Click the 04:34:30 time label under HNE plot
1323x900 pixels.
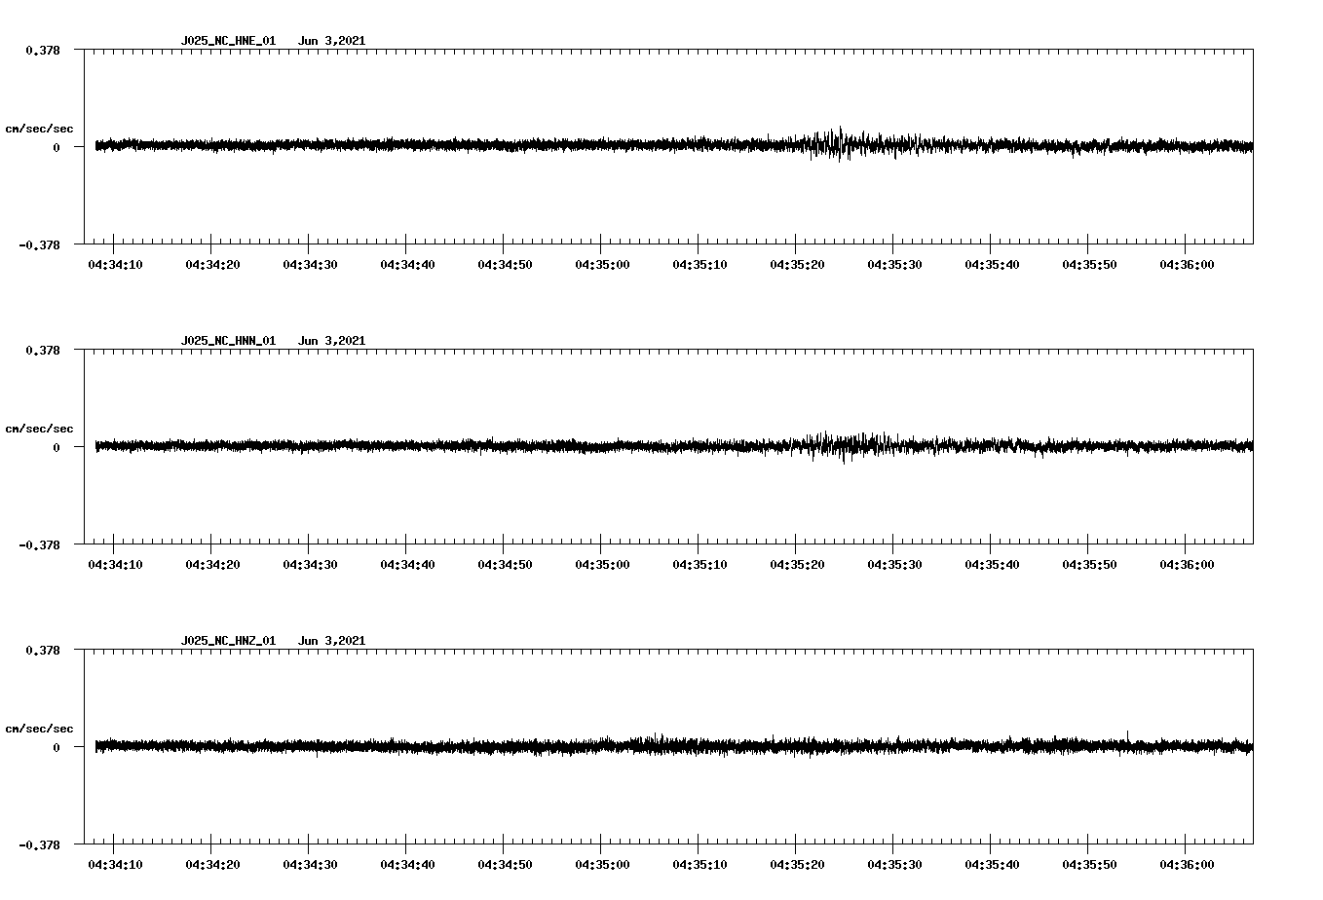pyautogui.click(x=310, y=265)
